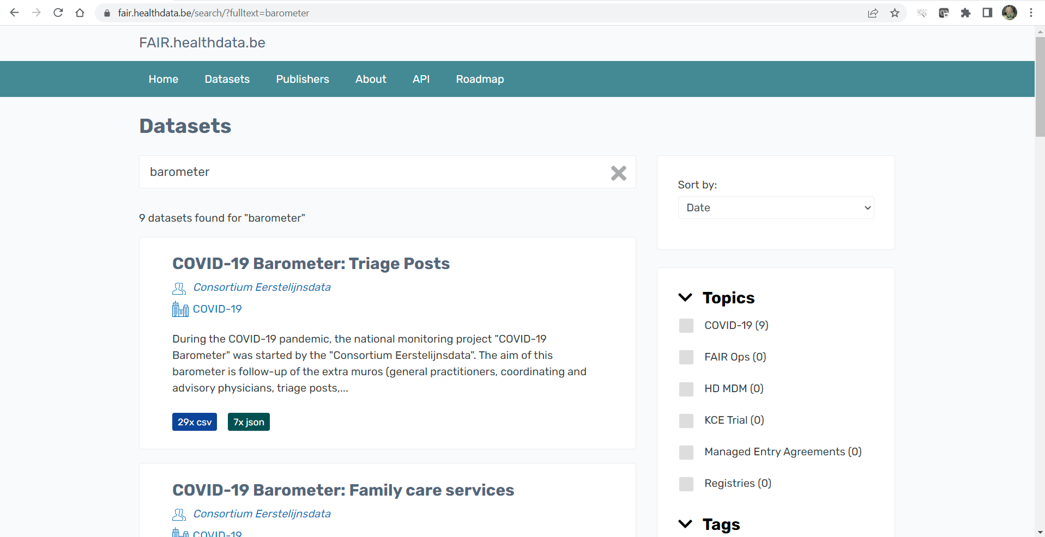Check the COVID-19 (9) topic filter
The image size is (1045, 537).
[686, 326]
